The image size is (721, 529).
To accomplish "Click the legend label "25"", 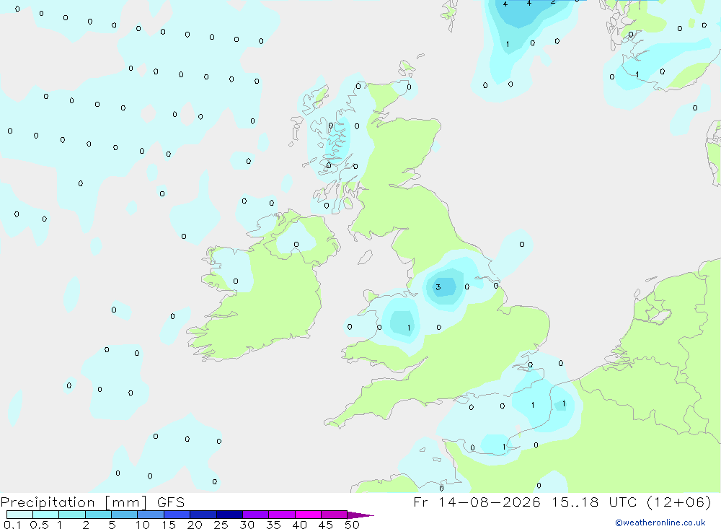I will tap(221, 525).
